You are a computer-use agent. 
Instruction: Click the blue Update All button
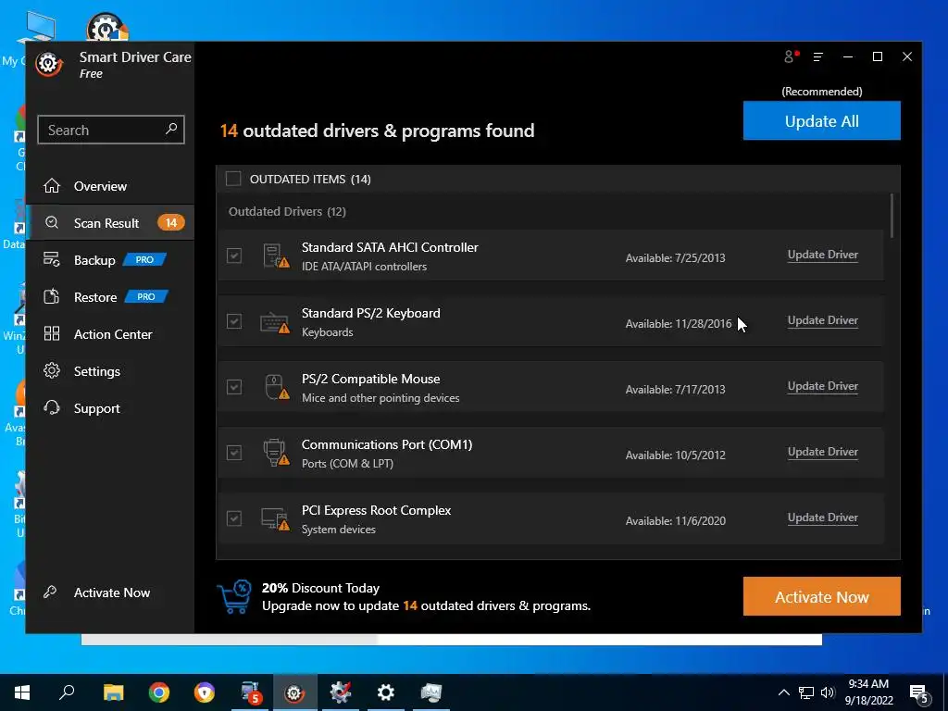[822, 121]
